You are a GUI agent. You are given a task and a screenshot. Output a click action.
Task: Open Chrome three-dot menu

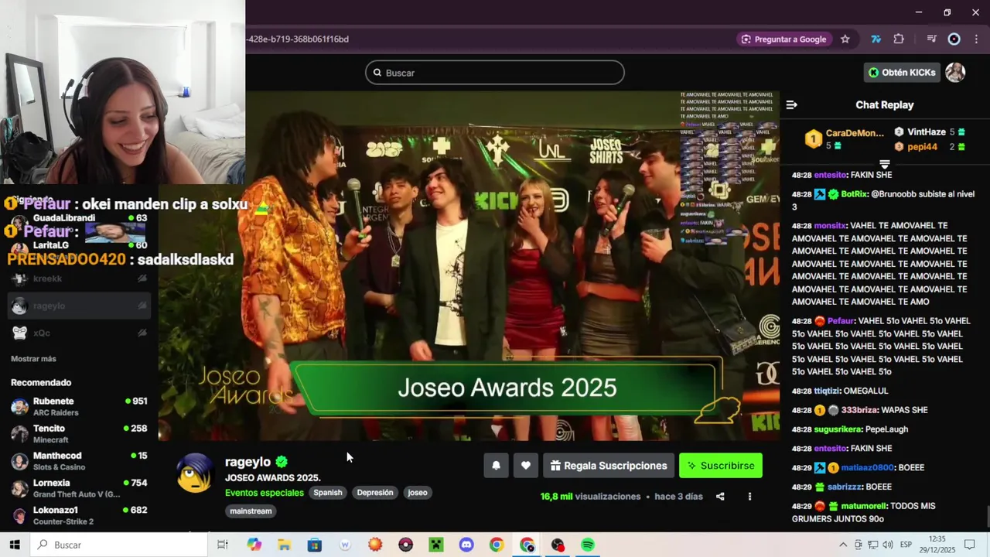tap(977, 39)
